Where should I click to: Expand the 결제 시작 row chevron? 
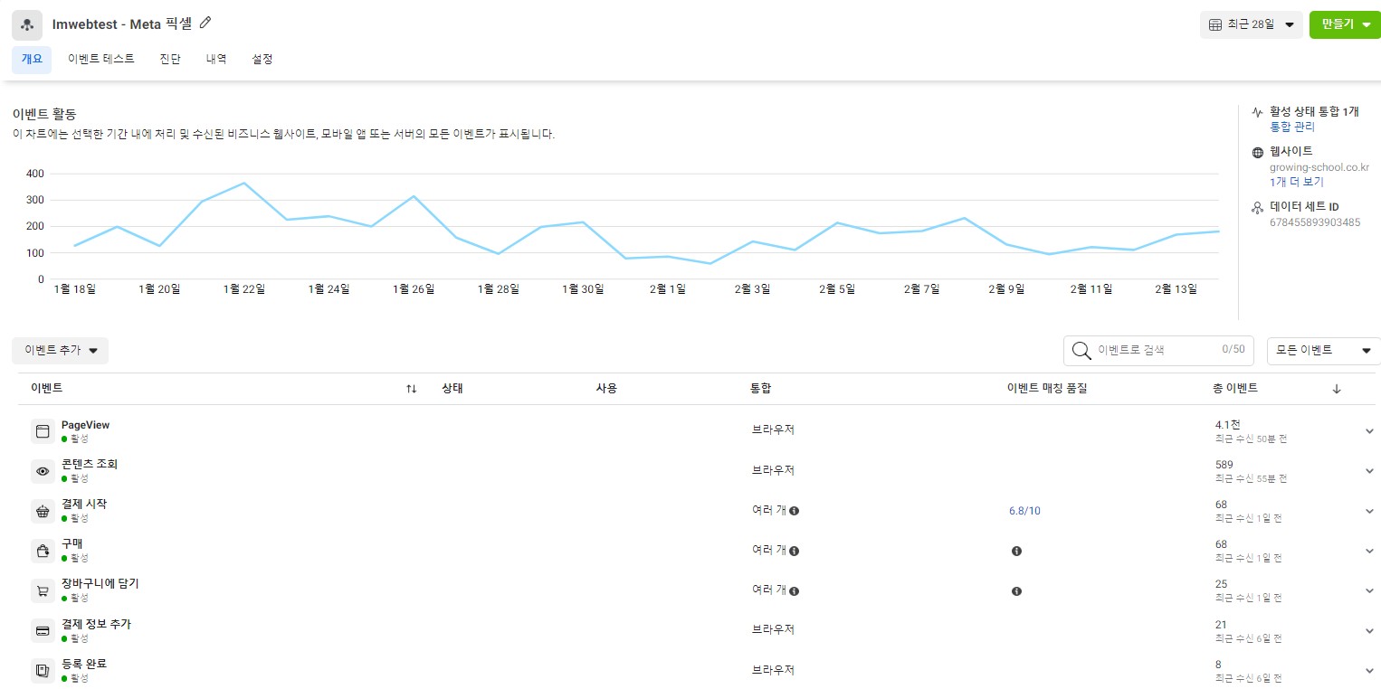(x=1369, y=511)
